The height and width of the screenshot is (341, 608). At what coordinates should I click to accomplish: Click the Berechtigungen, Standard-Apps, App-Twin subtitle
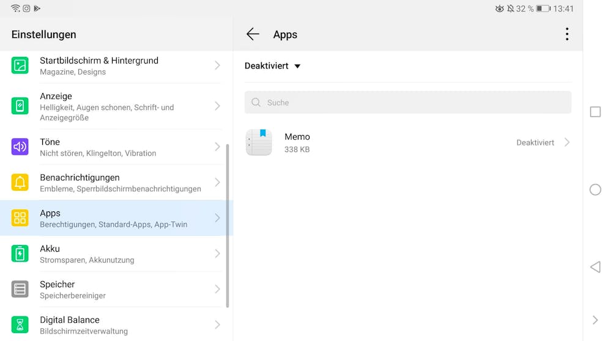(114, 224)
